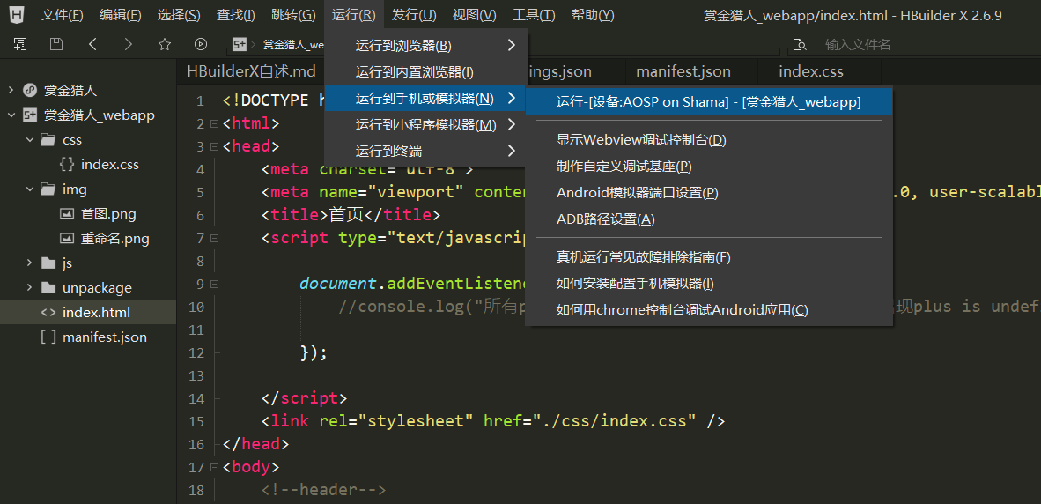The width and height of the screenshot is (1041, 504).
Task: Switch to HBuilderX自述.md tab
Action: (x=251, y=71)
